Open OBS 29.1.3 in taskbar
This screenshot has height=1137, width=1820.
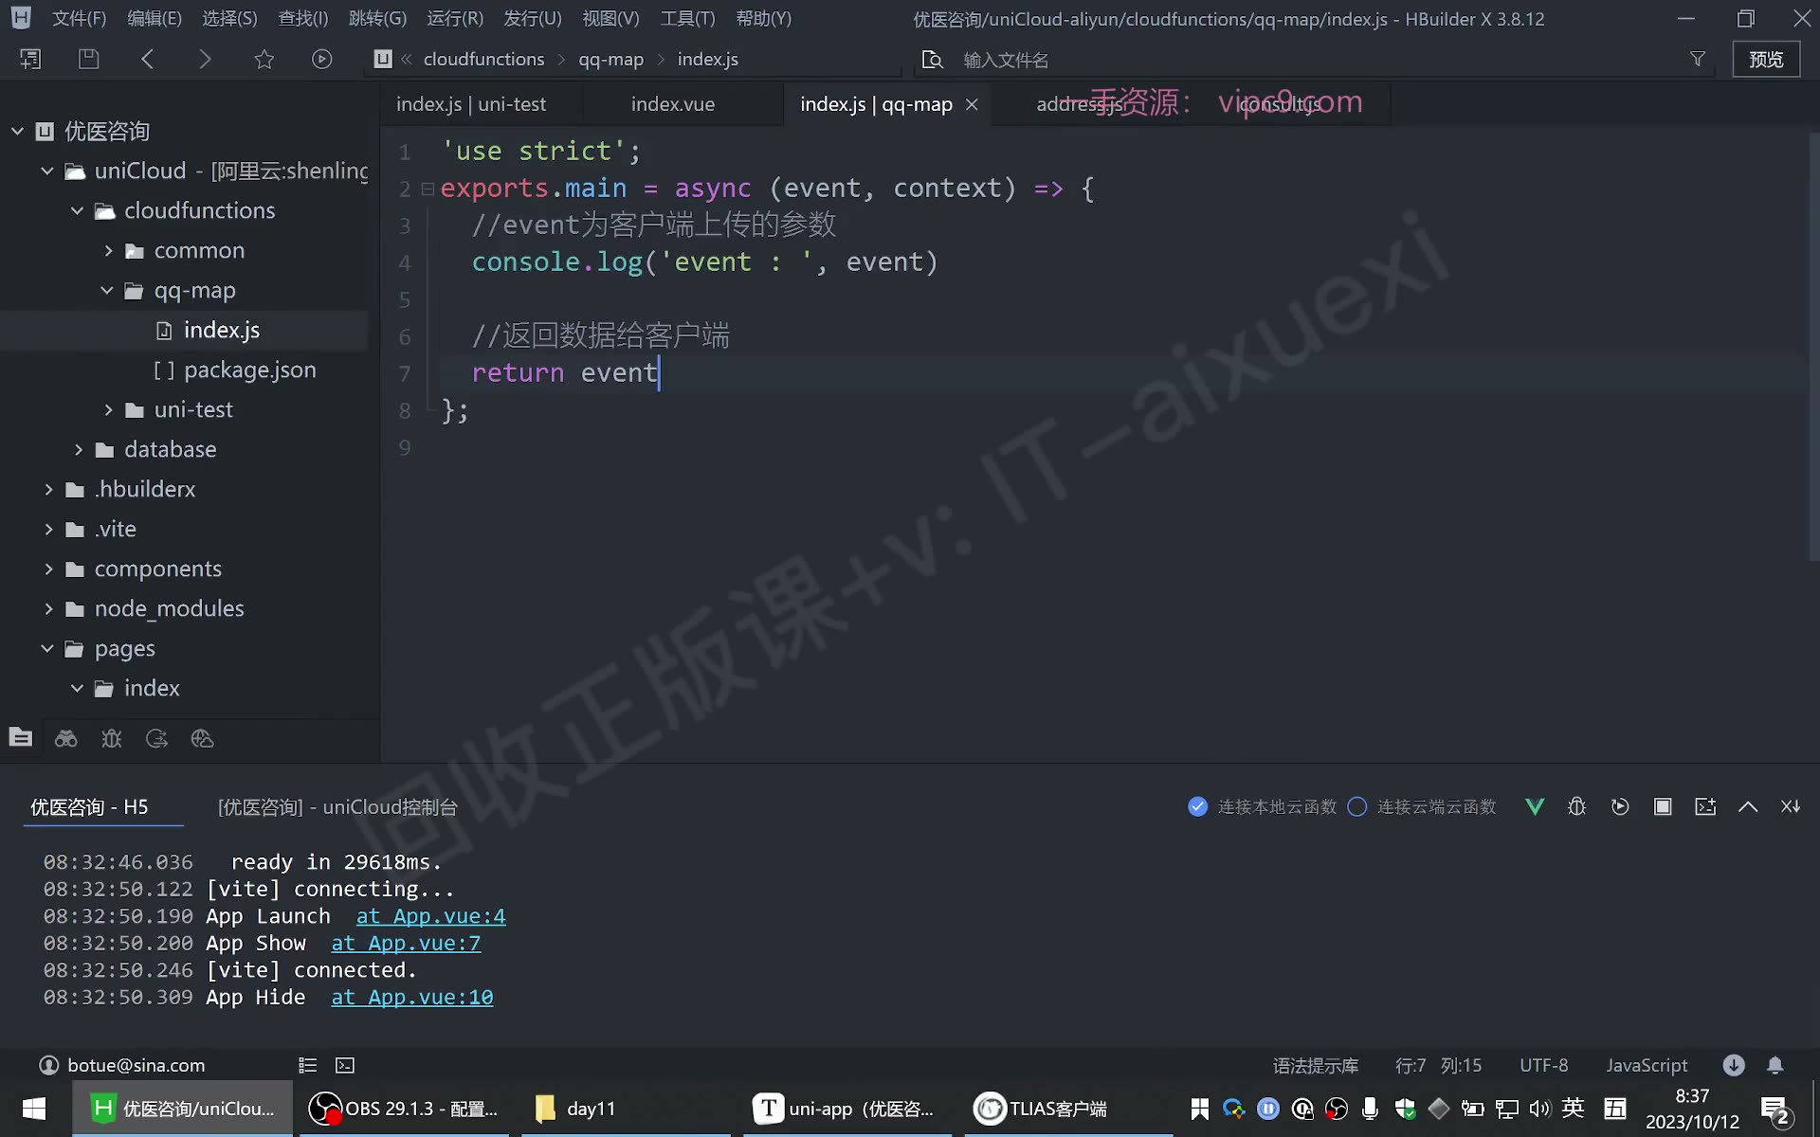coord(405,1109)
